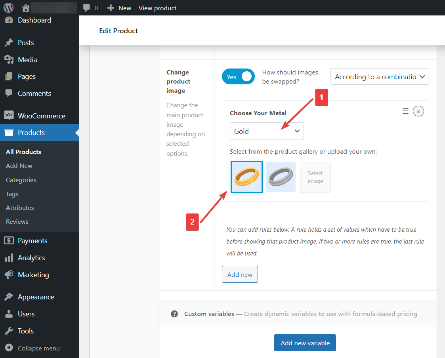Remove the Choose Your Metal rule with the X
Image resolution: width=445 pixels, height=358 pixels.
(418, 111)
